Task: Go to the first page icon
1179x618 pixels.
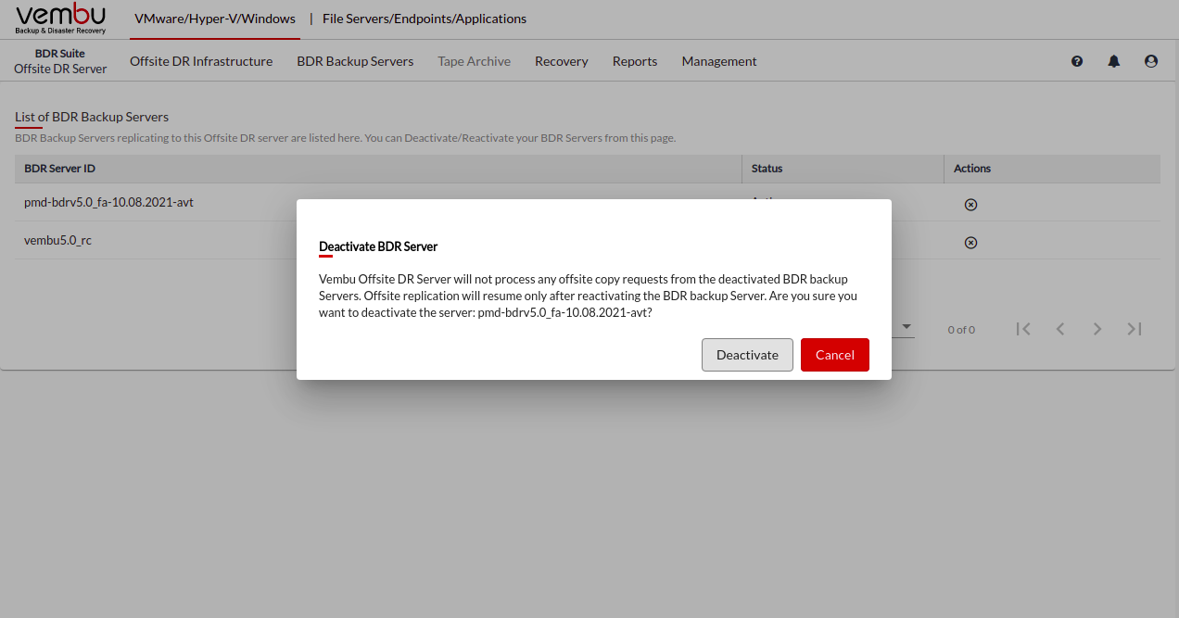Action: (x=1023, y=329)
